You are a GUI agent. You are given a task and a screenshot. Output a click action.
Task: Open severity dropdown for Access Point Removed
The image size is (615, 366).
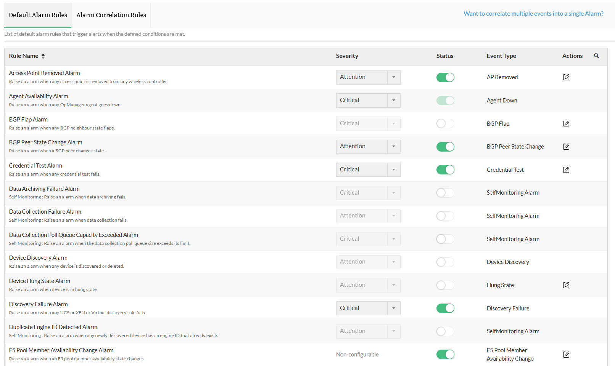(394, 77)
